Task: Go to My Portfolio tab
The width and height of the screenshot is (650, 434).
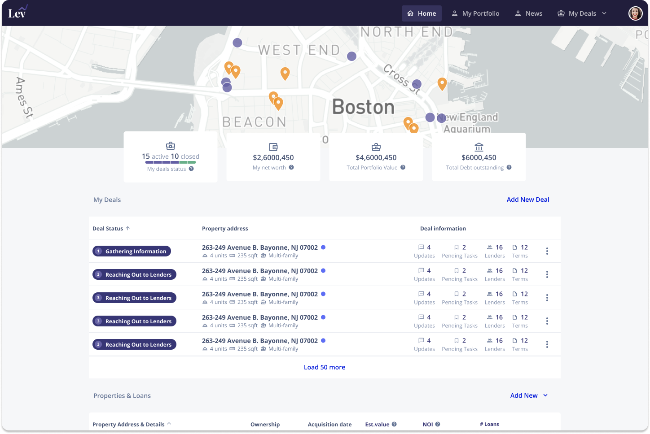Action: (x=475, y=13)
